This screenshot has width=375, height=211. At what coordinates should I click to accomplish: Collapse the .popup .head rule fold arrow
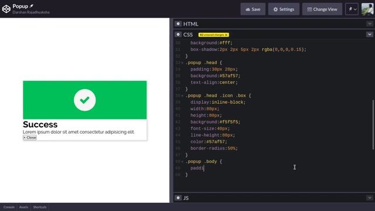182,63
